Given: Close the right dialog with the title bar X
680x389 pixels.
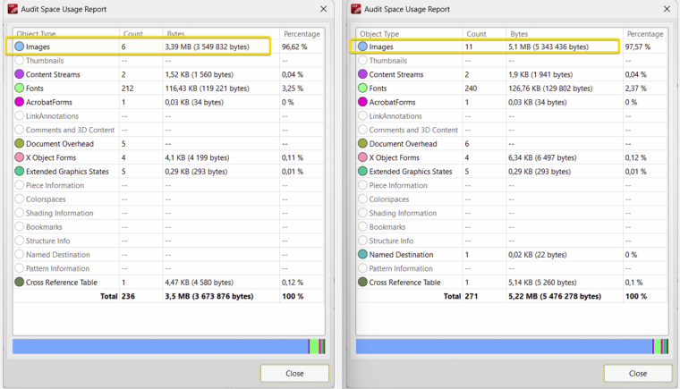Looking at the screenshot, I should point(667,9).
